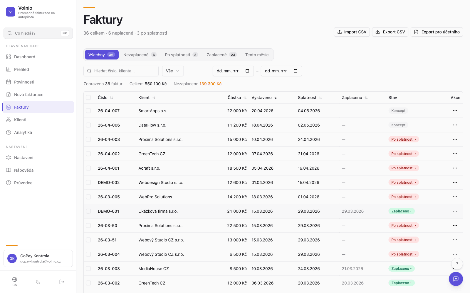This screenshot has height=293, width=470.
Task: Sort table by Klient column
Action: tap(147, 98)
